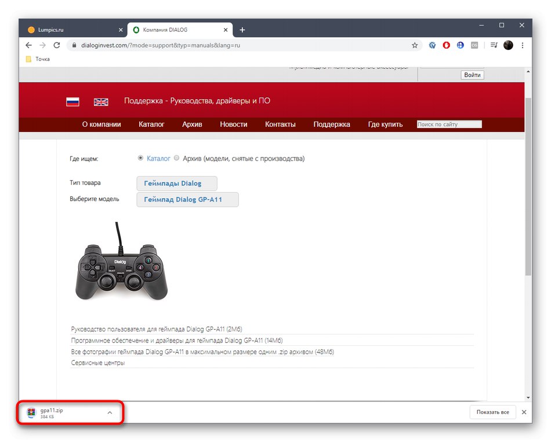Select the Архив radio button
This screenshot has width=551, height=442.
tap(177, 158)
